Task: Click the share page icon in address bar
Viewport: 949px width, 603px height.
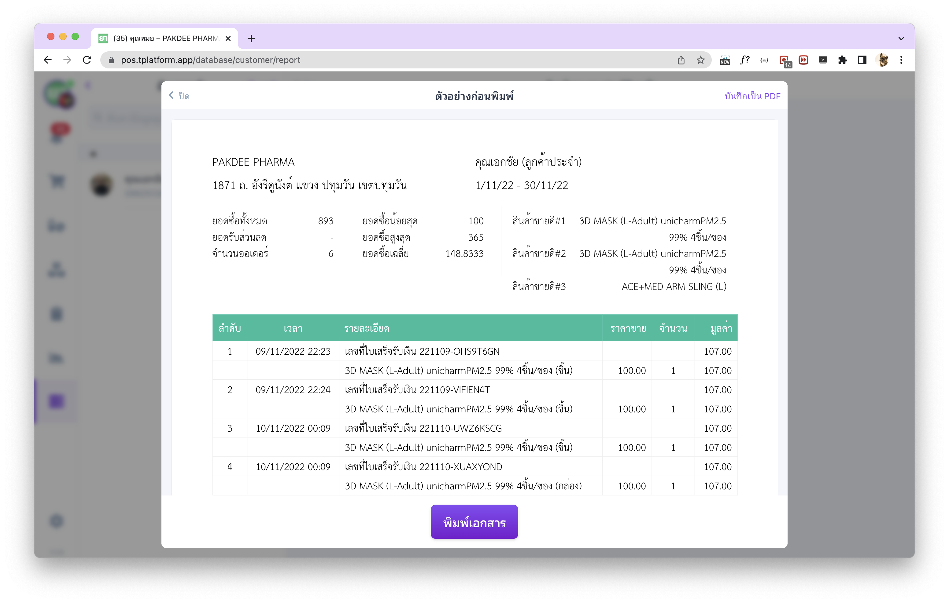Action: [x=681, y=60]
